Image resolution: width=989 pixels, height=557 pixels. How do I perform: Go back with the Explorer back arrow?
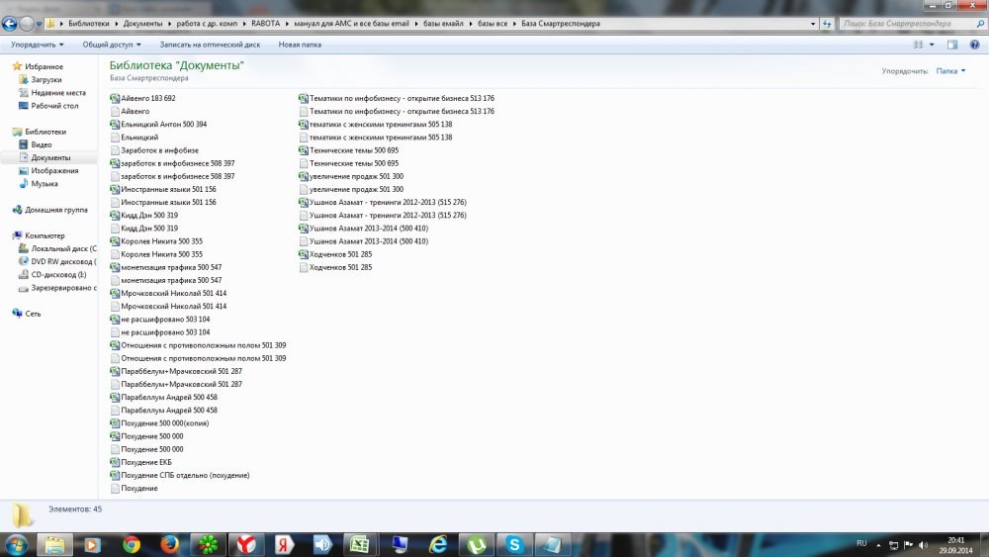pos(10,24)
